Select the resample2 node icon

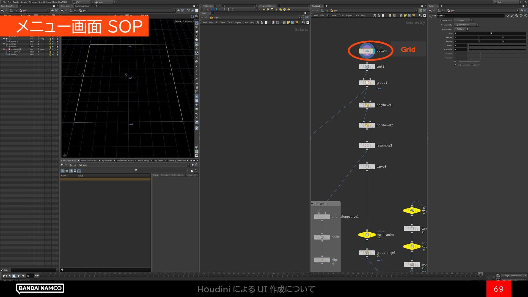[367, 145]
